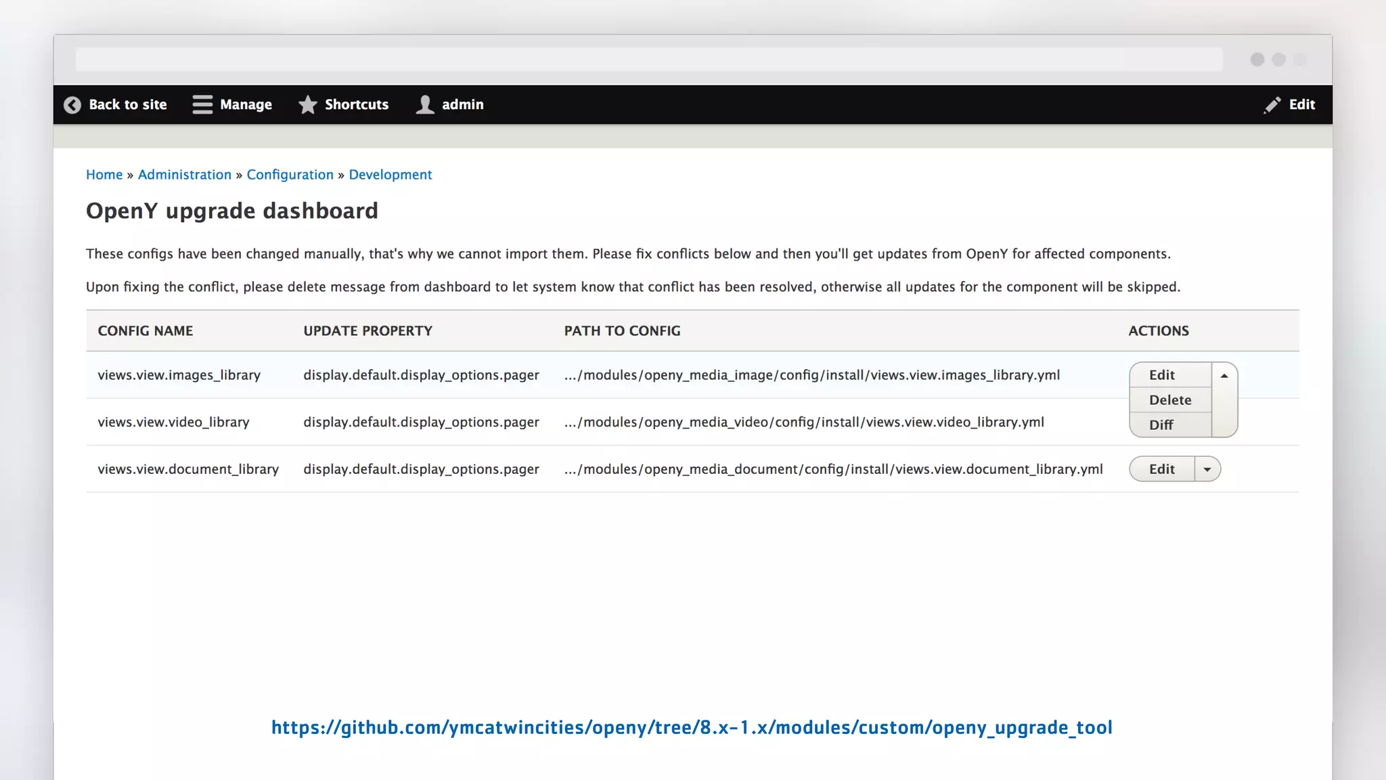Click the Shortcuts star icon
Screen dimensions: 1386x780
coord(308,104)
